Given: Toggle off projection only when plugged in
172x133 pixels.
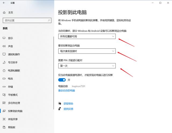Looking at the screenshot, I should 62,80.
